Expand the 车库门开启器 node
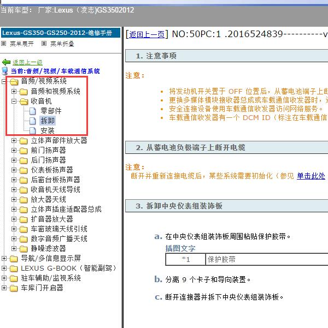The width and height of the screenshot is (328, 328). click(x=4, y=288)
